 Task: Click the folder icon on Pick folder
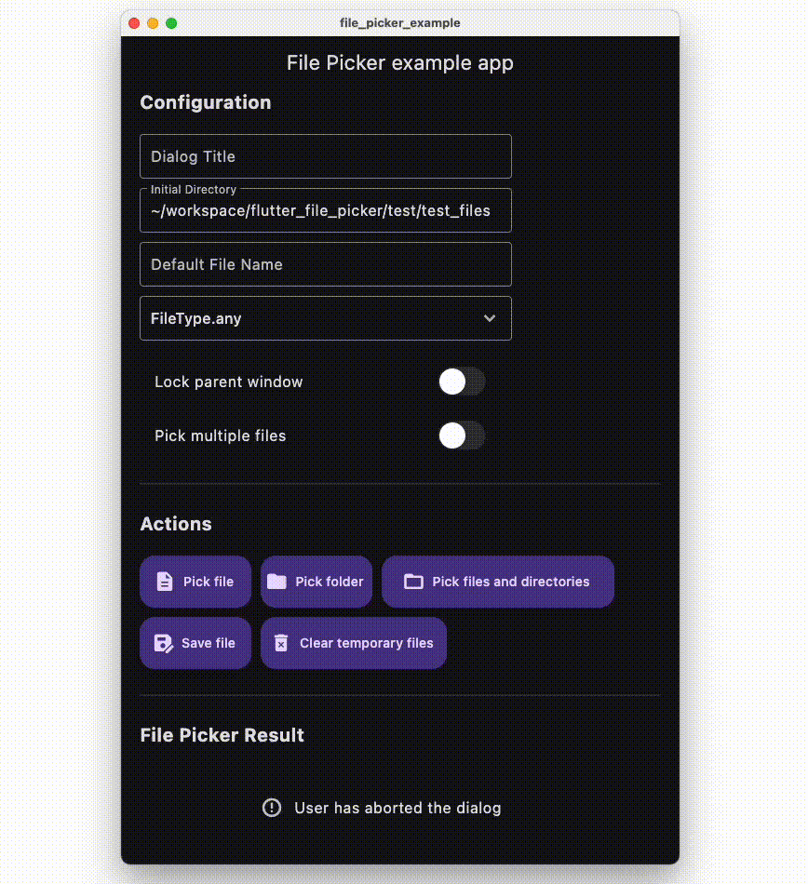[x=276, y=582]
